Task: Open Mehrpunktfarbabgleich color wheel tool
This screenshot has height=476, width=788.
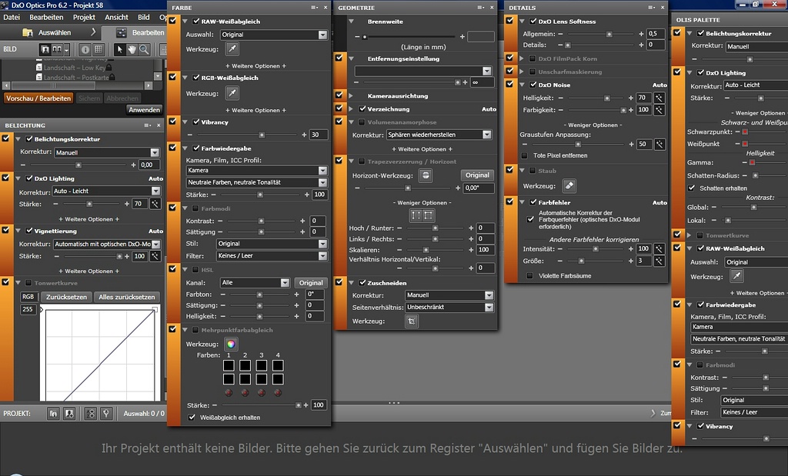Action: coord(231,344)
